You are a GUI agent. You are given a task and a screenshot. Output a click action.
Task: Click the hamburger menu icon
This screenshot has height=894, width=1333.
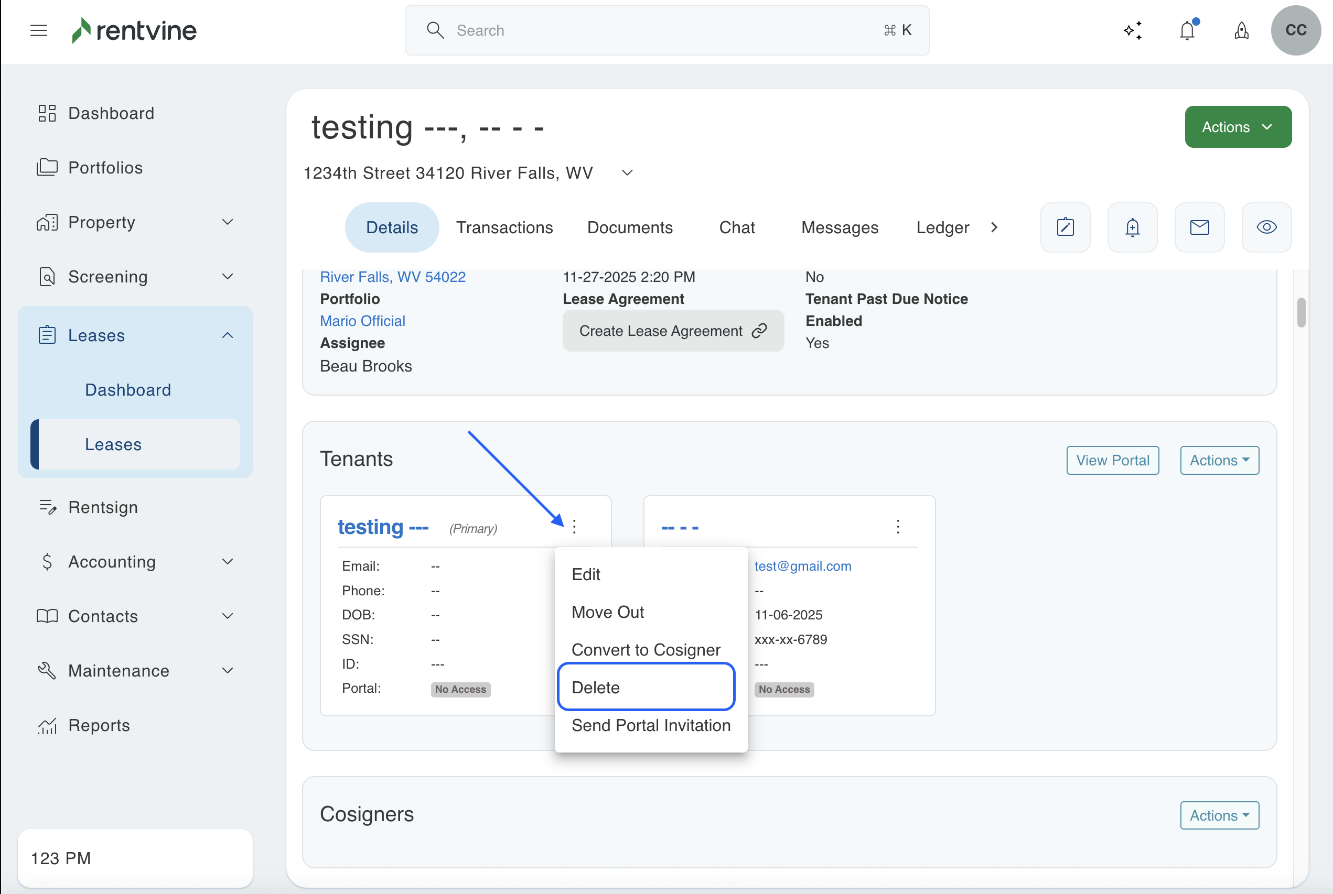pos(38,30)
